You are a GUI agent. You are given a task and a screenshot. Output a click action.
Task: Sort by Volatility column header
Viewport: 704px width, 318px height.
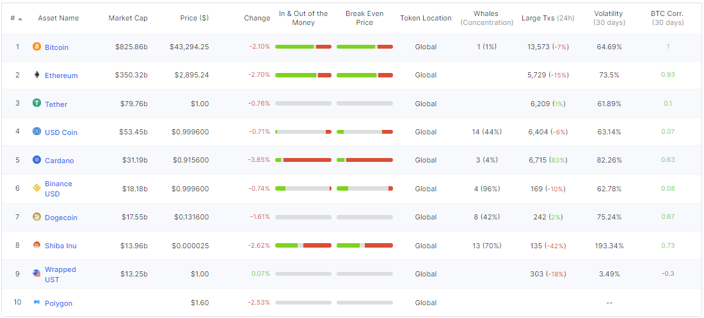[x=609, y=18]
